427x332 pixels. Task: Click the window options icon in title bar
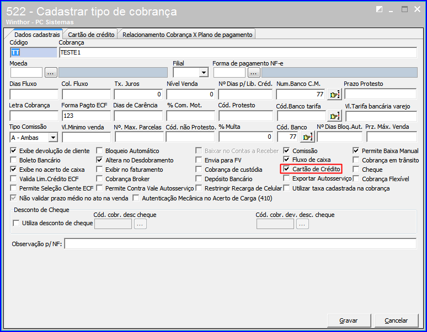(379, 9)
